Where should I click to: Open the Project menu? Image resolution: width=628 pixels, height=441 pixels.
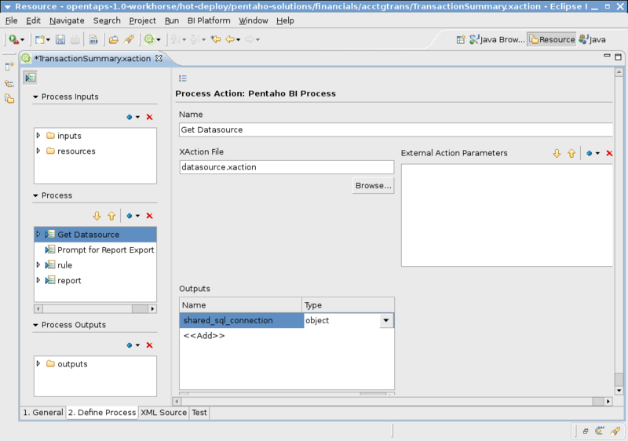142,20
